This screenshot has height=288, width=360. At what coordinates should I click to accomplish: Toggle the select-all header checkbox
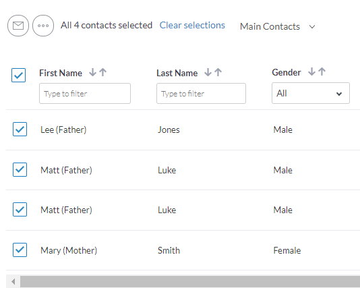(x=19, y=75)
